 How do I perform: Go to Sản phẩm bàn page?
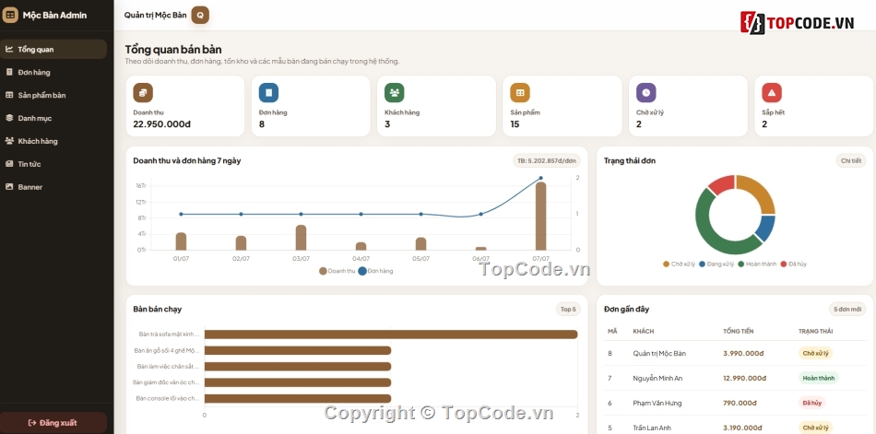point(53,95)
